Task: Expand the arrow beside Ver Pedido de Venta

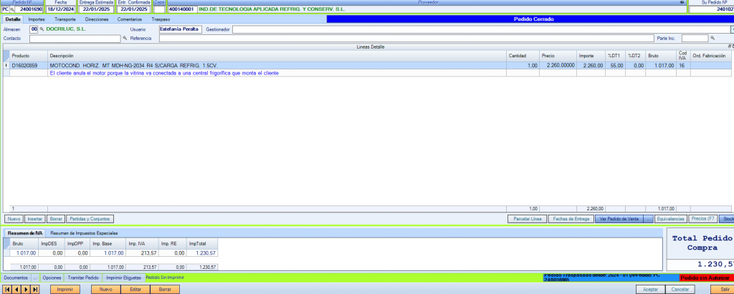Action: pos(648,218)
